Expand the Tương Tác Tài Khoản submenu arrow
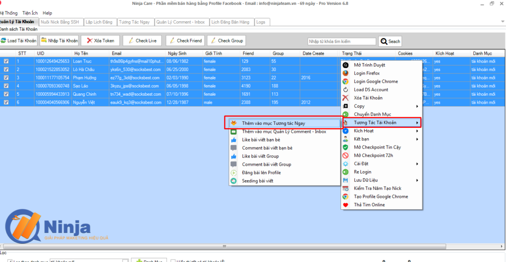 pyautogui.click(x=417, y=123)
